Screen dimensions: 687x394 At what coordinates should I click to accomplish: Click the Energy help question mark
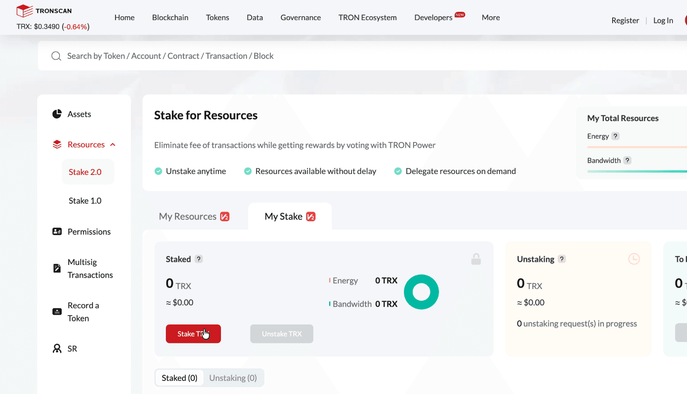coord(615,136)
